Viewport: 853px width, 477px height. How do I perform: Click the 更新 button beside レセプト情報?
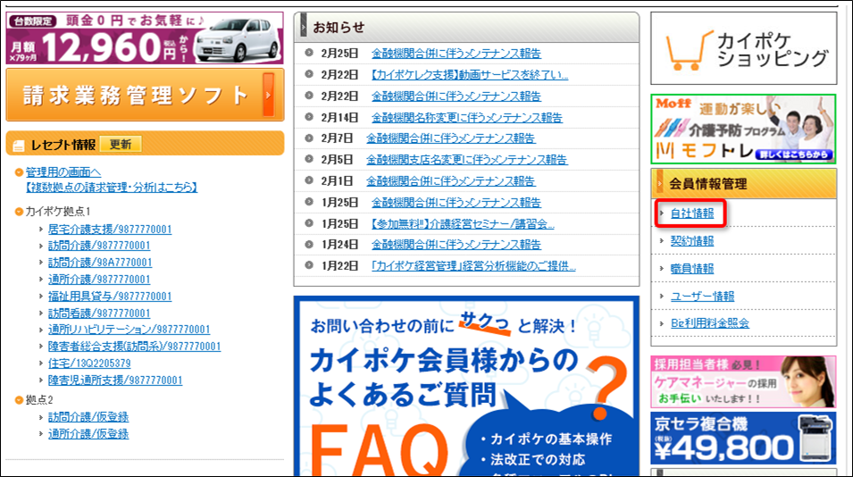pyautogui.click(x=121, y=144)
